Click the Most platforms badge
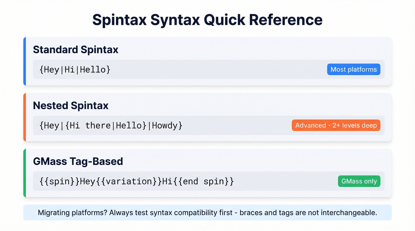Screen dimensions: 415x231 point(353,69)
